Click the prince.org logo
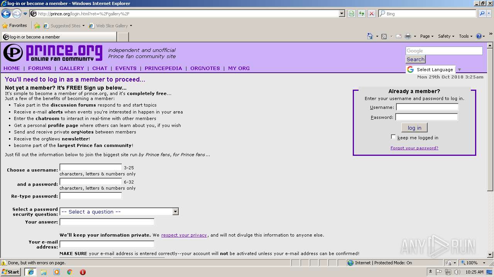Image resolution: width=494 pixels, height=277 pixels. [53, 53]
